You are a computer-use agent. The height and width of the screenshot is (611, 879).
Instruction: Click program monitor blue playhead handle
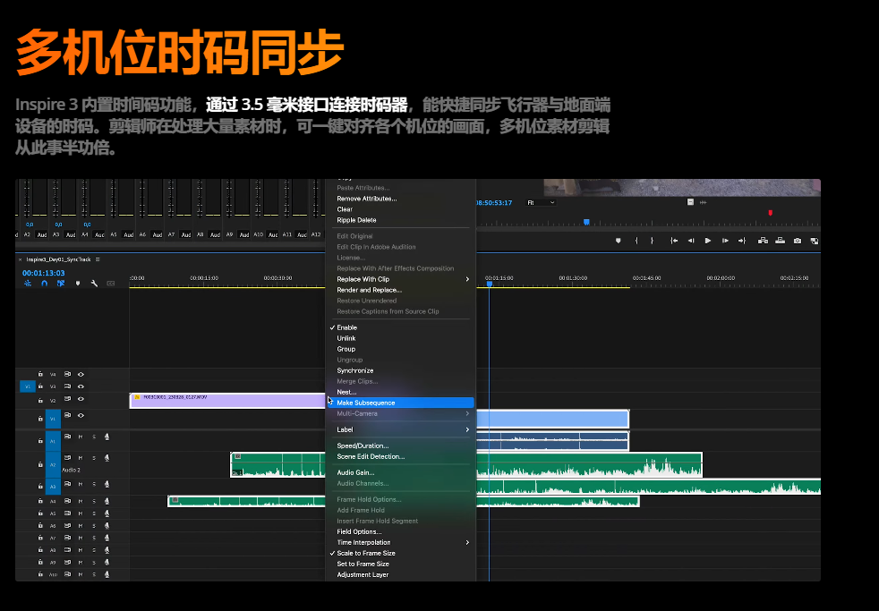(586, 223)
